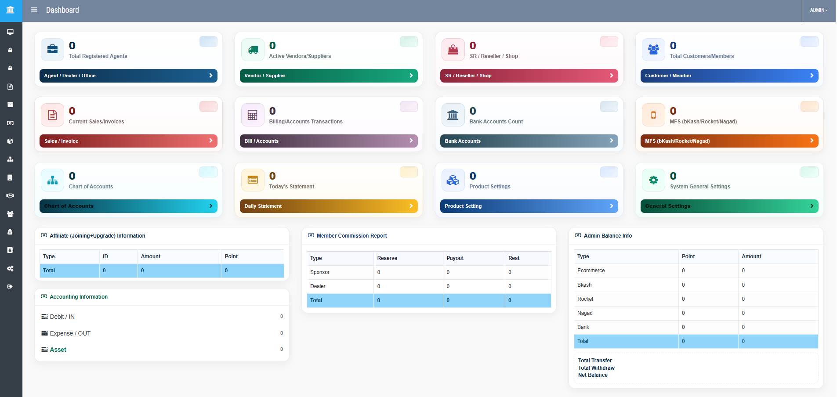
Task: Click the calculator icon on the Billing/Accounts Transactions card
Action: [253, 115]
